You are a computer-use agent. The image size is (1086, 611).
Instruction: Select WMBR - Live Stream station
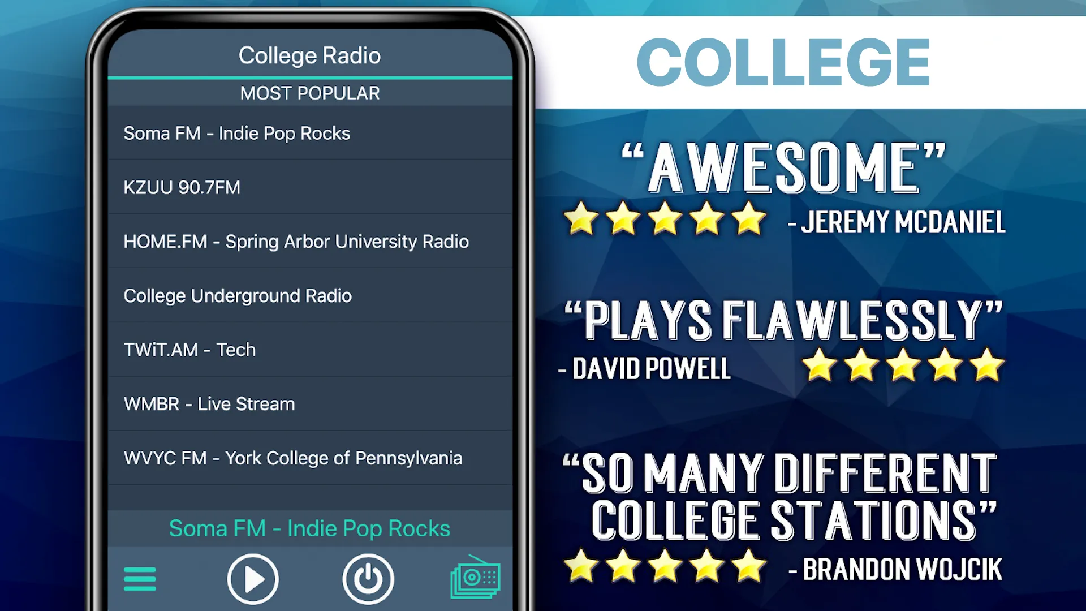pos(309,403)
